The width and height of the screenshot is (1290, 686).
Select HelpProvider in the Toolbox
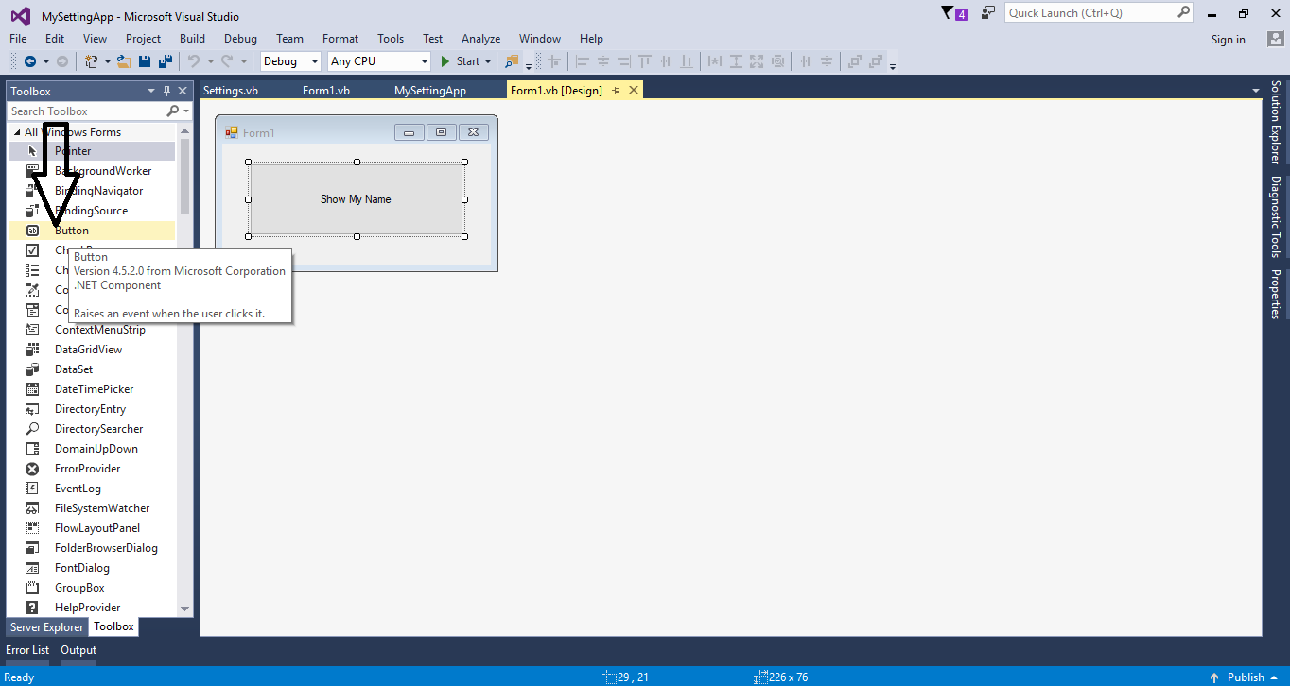[x=92, y=608]
